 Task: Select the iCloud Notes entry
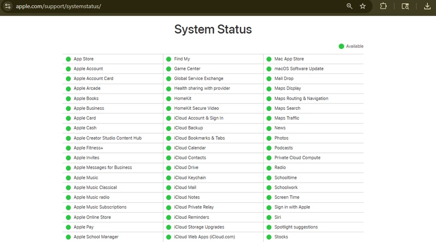pos(187,197)
